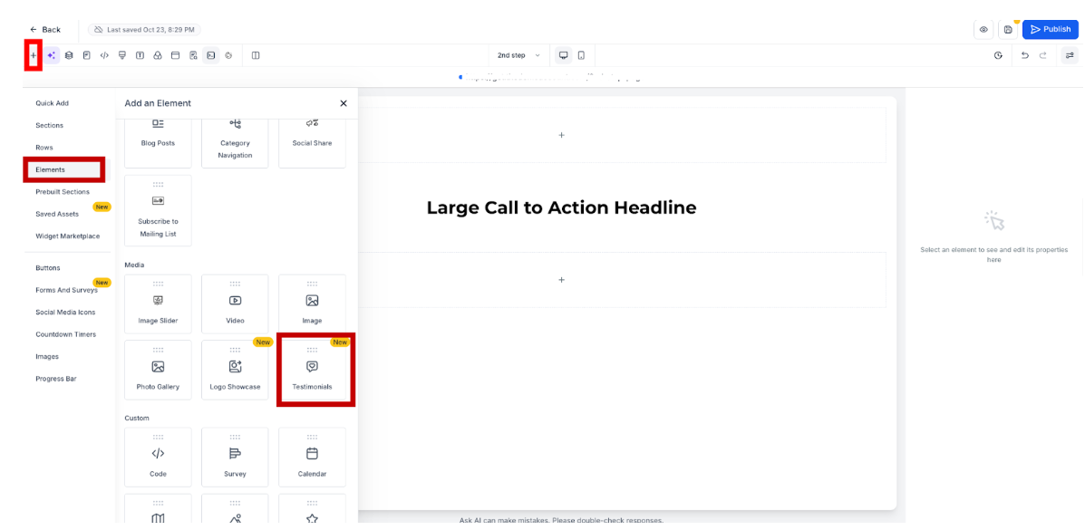Click the redo arrow
The image size is (1085, 530).
(x=1042, y=55)
